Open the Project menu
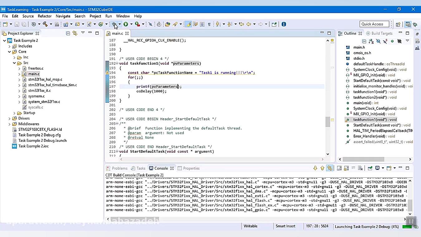421x237 pixels. click(95, 16)
